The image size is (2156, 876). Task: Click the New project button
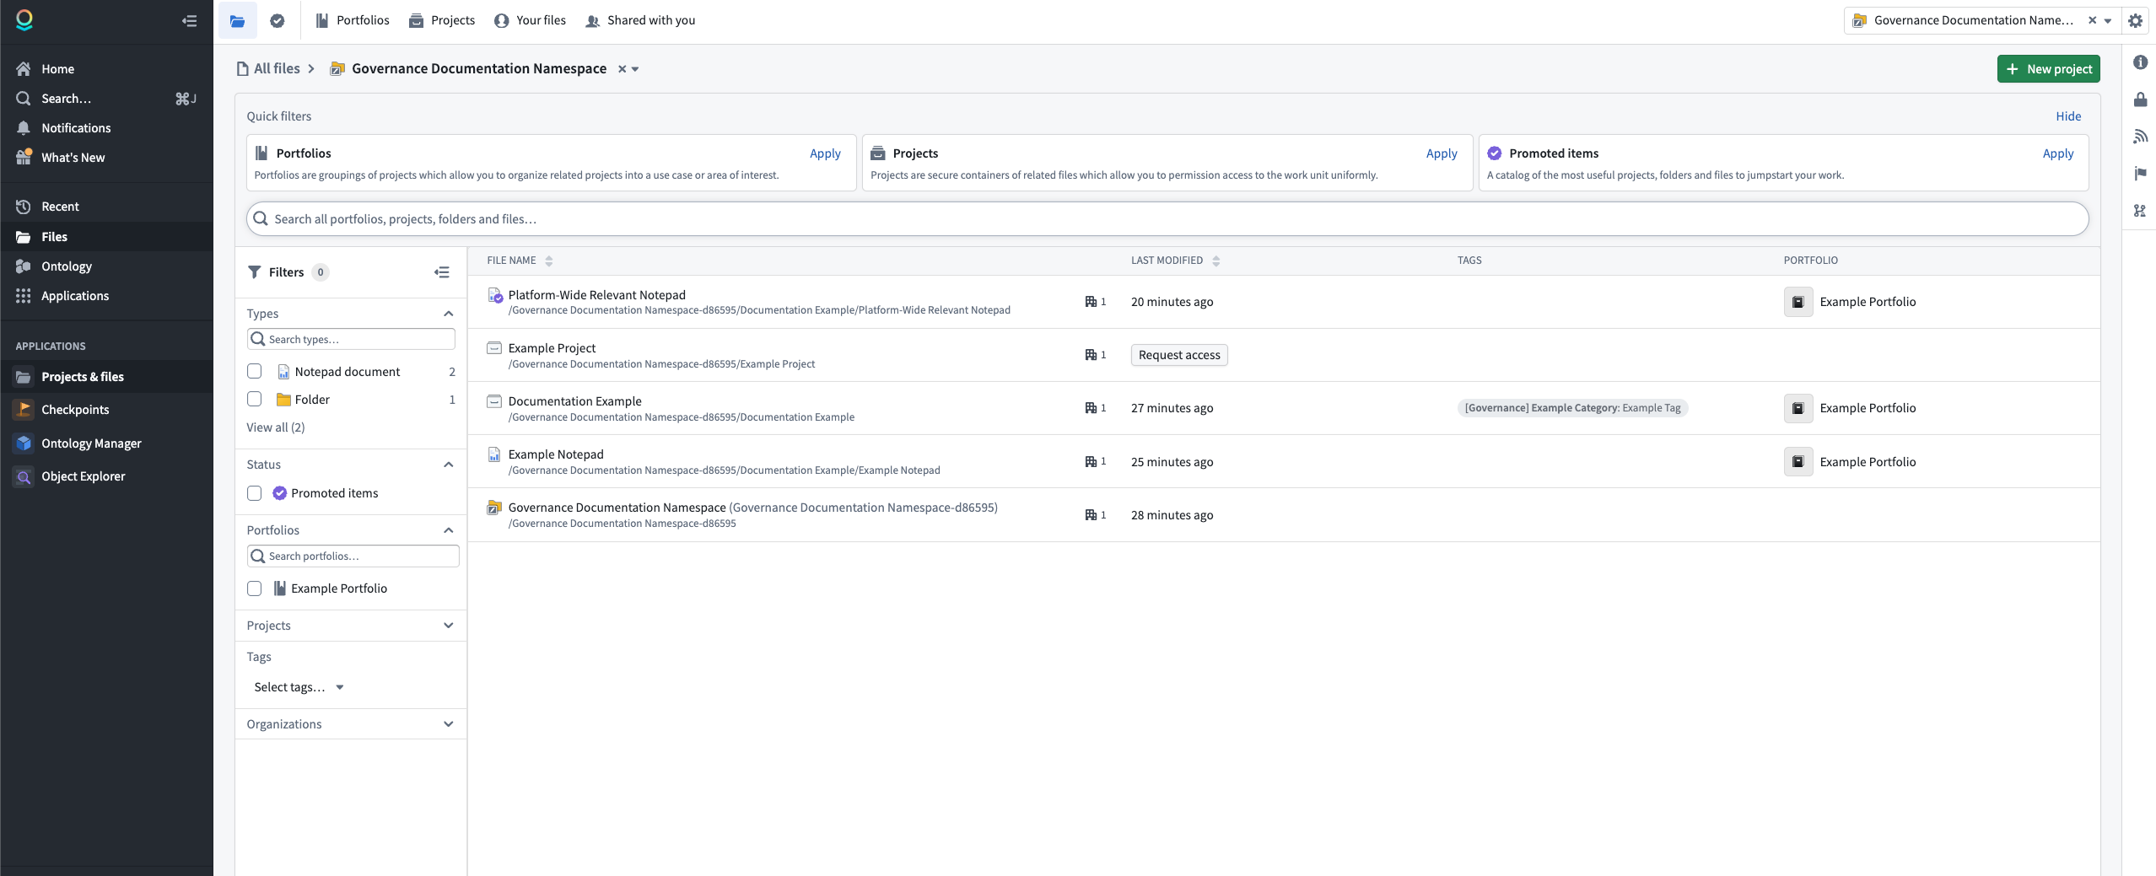click(2048, 68)
